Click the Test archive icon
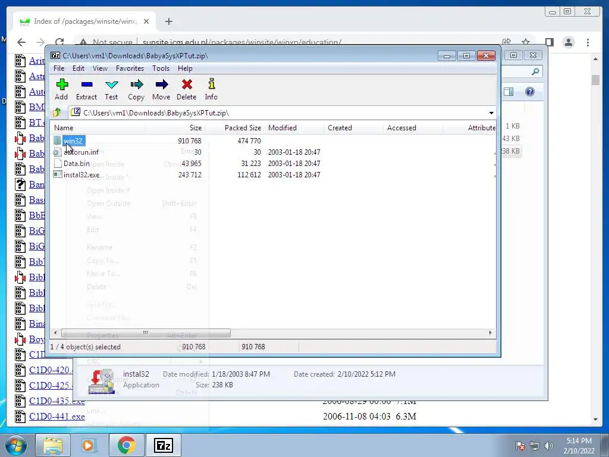 click(x=111, y=89)
